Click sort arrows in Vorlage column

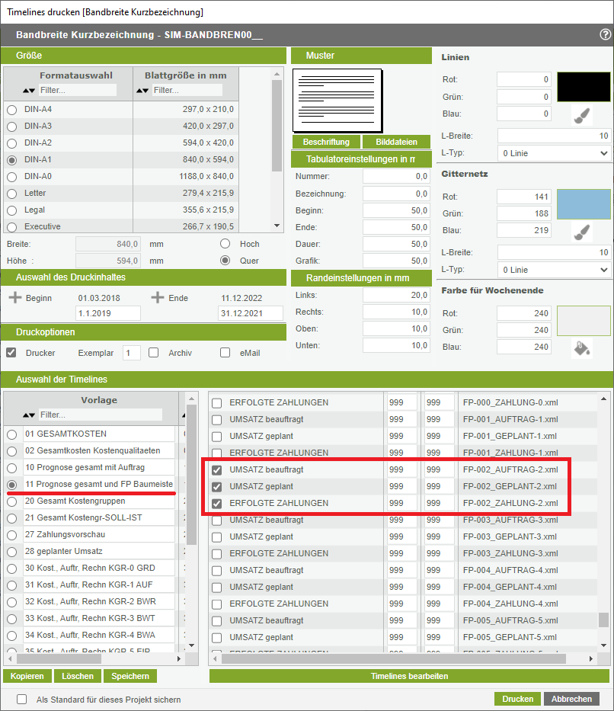(x=29, y=415)
